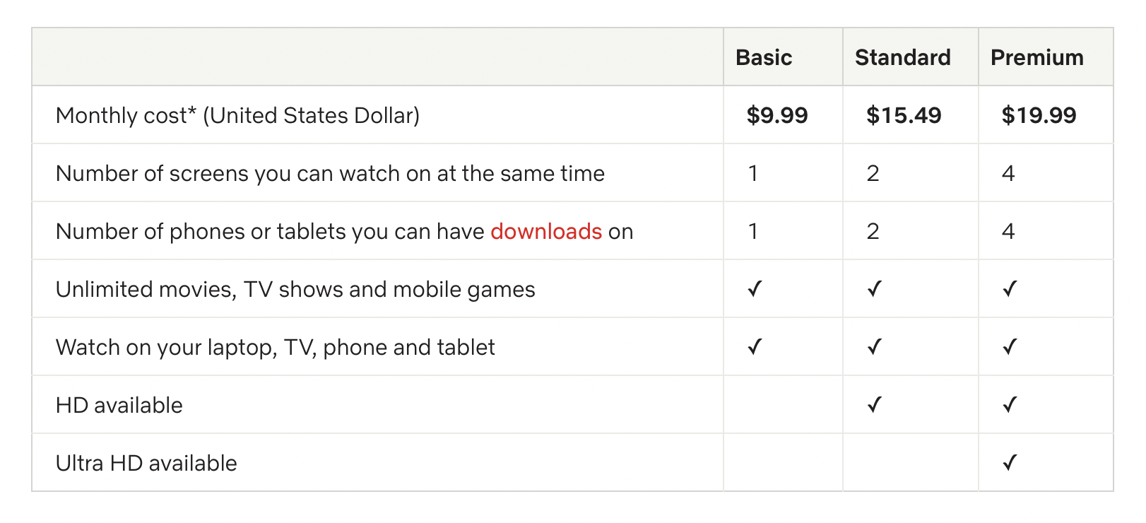Click the Premium checkmark for HD available
Screen dimensions: 1146x523
click(x=1010, y=405)
